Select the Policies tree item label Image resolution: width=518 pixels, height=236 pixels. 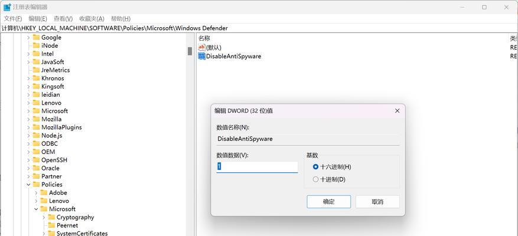pyautogui.click(x=51, y=185)
